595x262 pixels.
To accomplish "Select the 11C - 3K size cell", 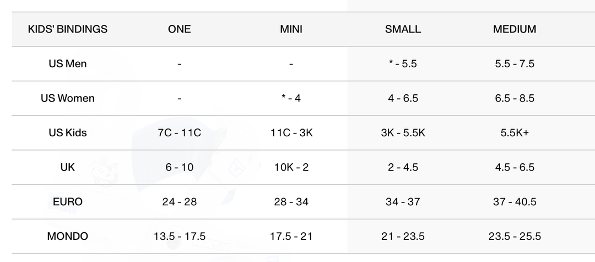I will 291,132.
